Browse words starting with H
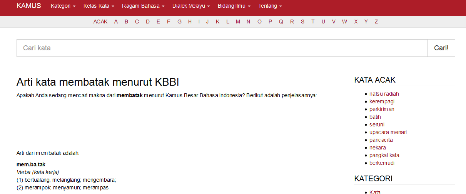 (x=190, y=22)
